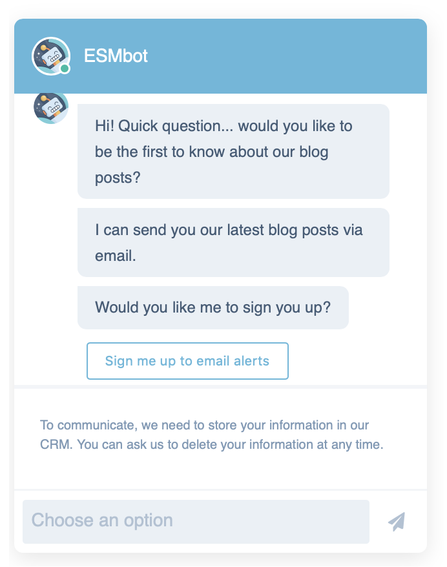Click Sign me up to email alerts
Screen dimensions: 447x567
(187, 361)
